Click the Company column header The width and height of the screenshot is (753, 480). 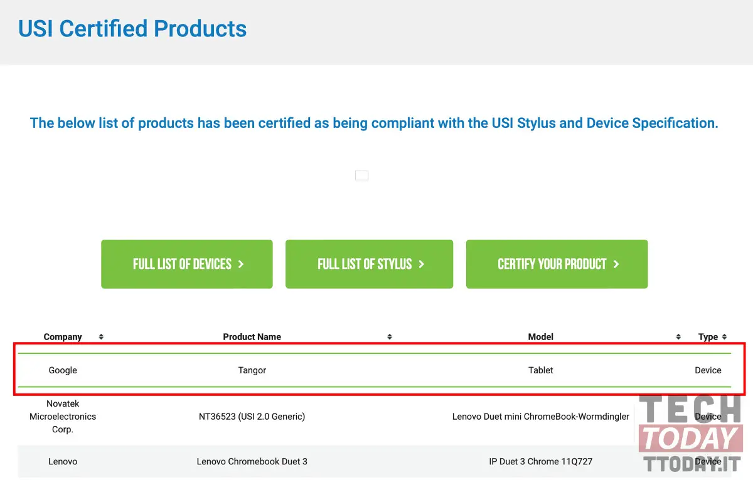tap(63, 337)
